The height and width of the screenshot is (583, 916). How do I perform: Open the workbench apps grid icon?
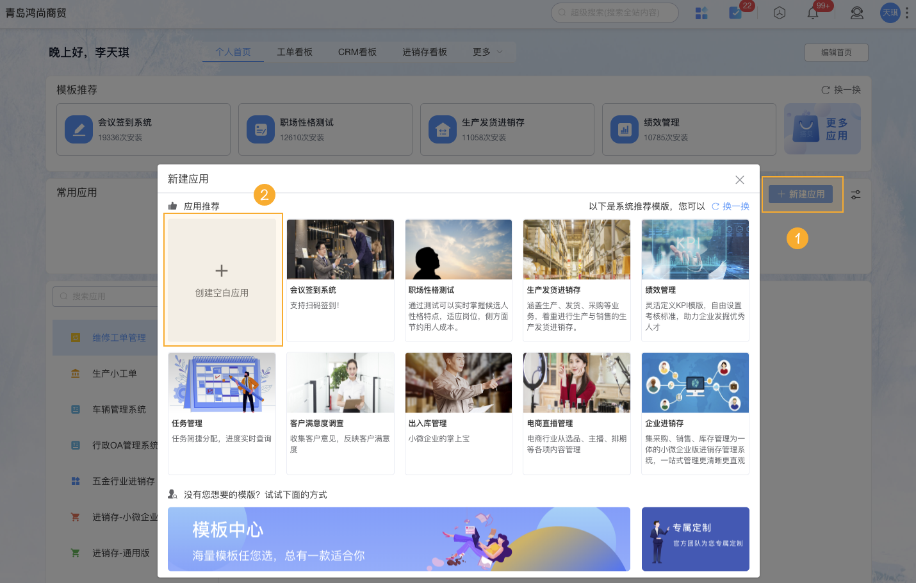[x=701, y=13]
